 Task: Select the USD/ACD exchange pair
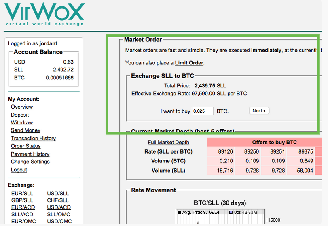(x=59, y=207)
